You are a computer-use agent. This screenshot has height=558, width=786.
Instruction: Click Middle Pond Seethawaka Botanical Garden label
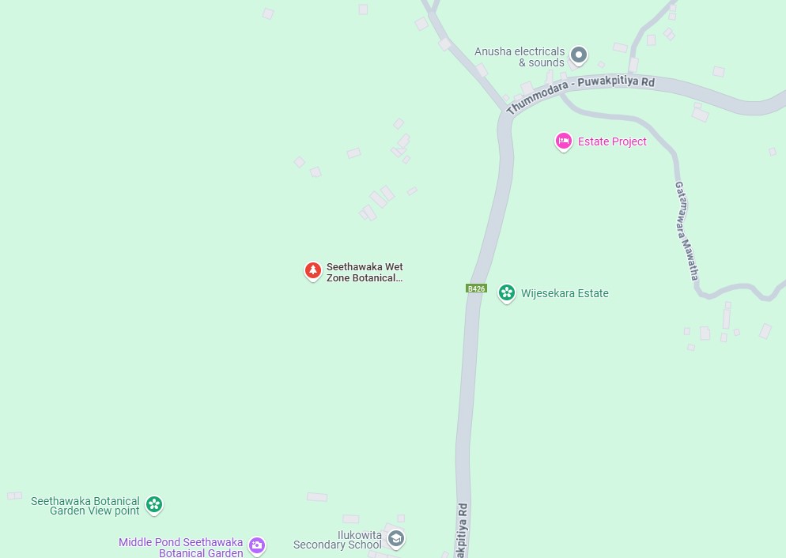(181, 548)
